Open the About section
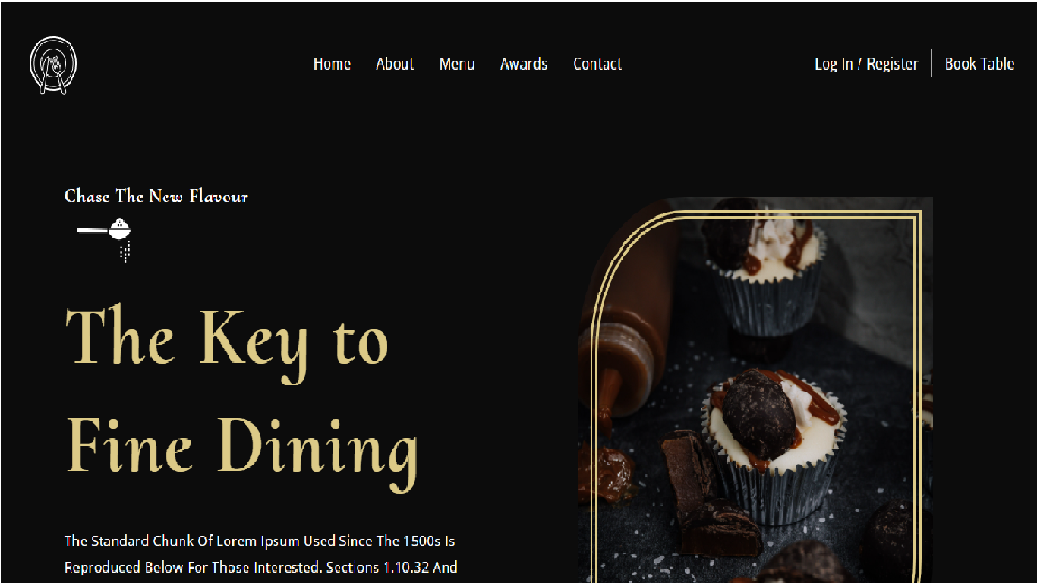The width and height of the screenshot is (1037, 583). point(395,64)
